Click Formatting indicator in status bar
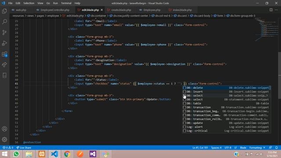The width and height of the screenshot is (281, 158). pyautogui.click(x=257, y=147)
